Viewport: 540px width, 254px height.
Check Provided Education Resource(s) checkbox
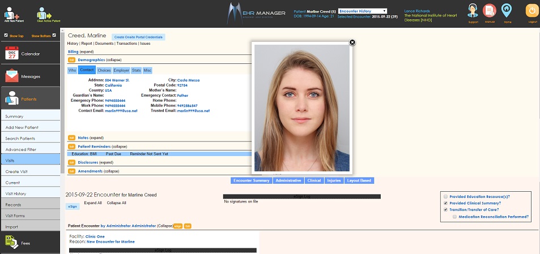point(446,196)
